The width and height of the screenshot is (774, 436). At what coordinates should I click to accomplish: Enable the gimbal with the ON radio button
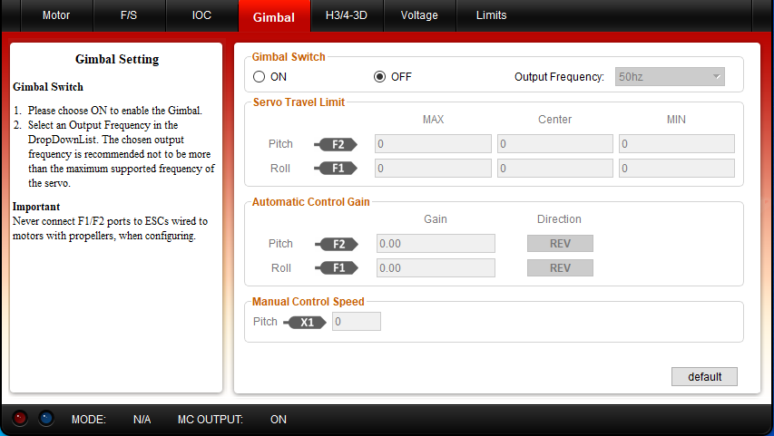pyautogui.click(x=260, y=77)
